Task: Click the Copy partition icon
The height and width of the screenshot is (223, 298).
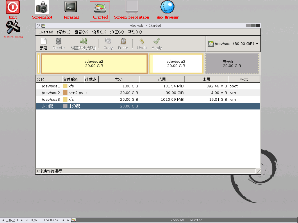Action: point(108,44)
